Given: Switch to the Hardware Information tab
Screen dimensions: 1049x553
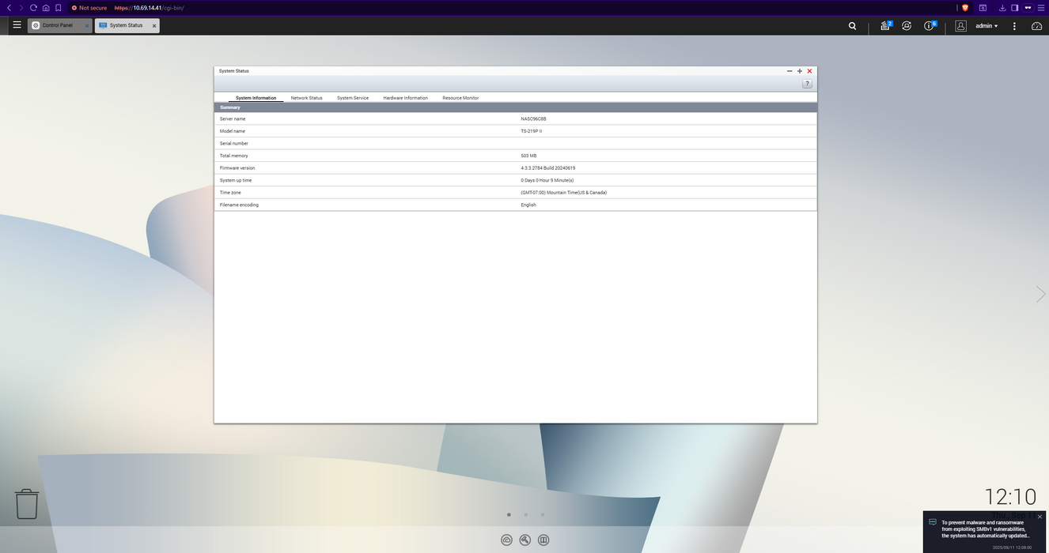Looking at the screenshot, I should pos(405,98).
